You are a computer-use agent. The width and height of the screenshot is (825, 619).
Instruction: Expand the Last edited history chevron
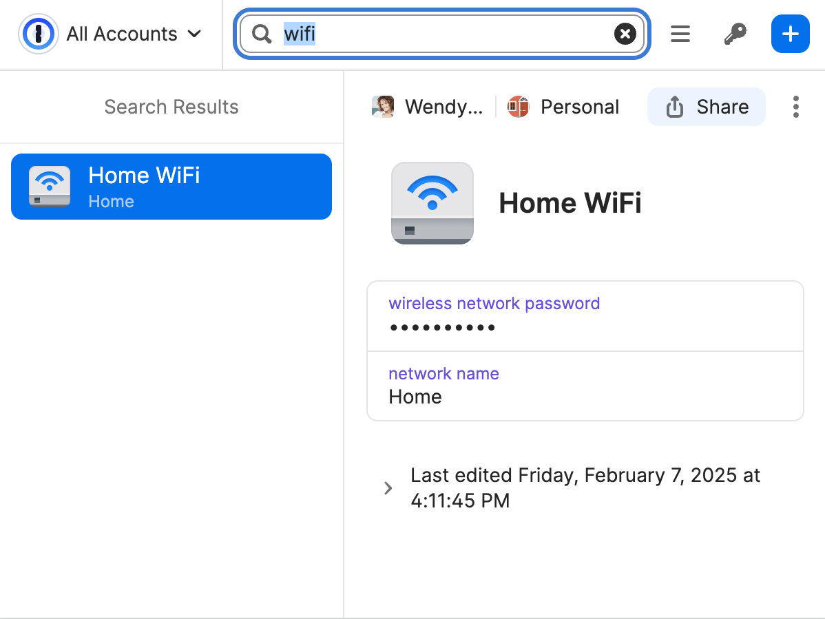tap(388, 488)
